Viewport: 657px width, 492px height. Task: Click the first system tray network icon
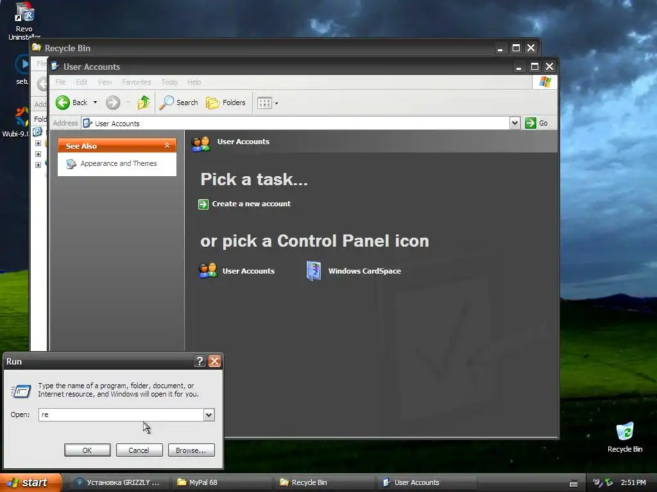tap(597, 482)
